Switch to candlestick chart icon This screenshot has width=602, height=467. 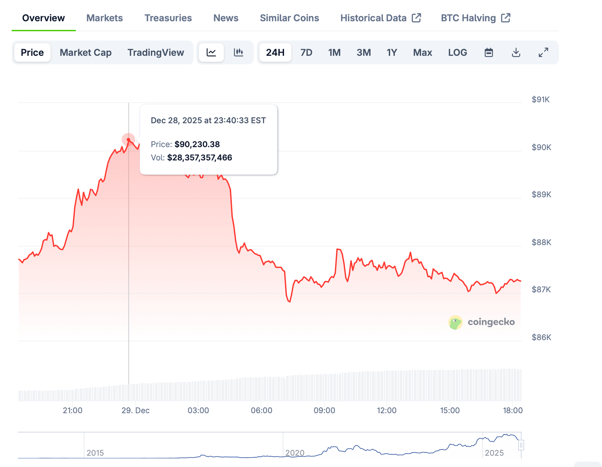click(238, 52)
